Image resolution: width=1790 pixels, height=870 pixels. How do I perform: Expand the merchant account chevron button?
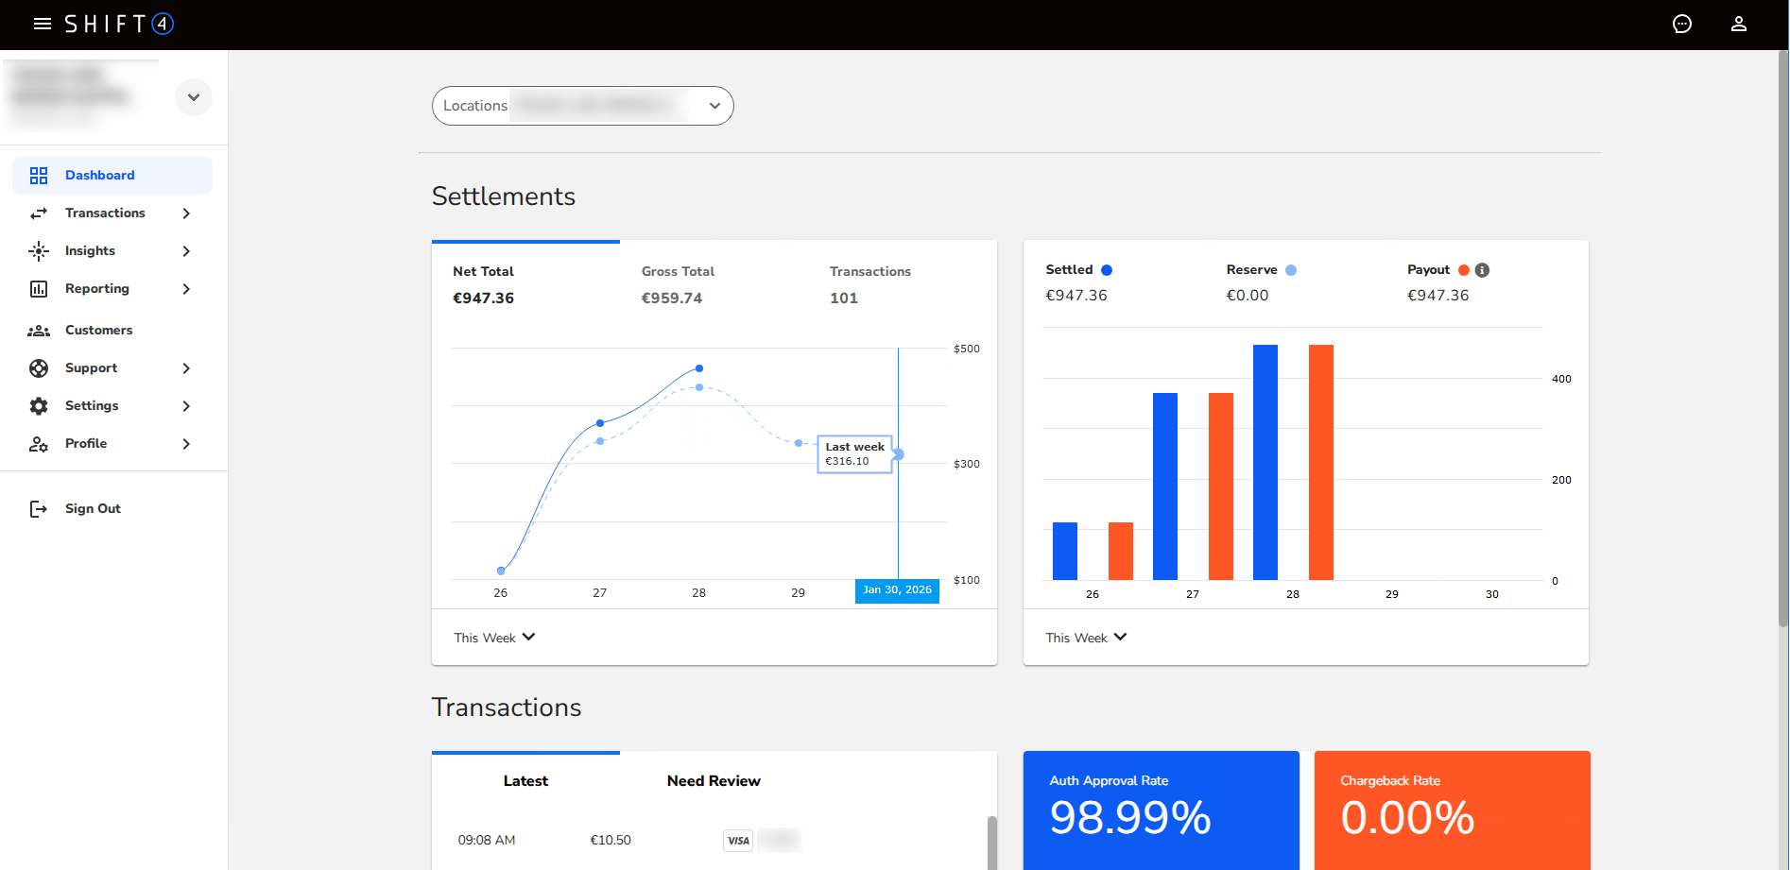pyautogui.click(x=194, y=97)
